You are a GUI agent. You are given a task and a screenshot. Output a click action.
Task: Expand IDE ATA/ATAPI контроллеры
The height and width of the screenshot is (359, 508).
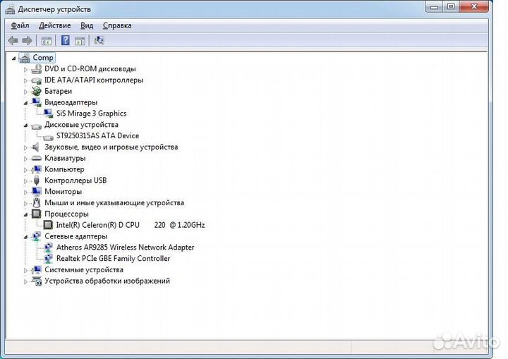(25, 80)
